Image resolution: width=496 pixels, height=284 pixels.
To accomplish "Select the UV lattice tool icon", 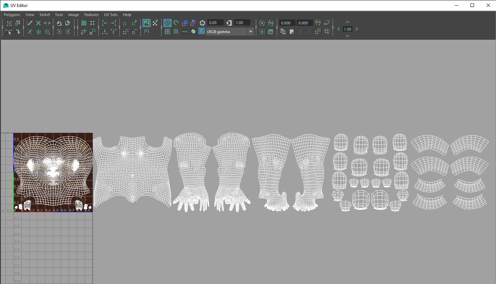I will tap(9, 23).
